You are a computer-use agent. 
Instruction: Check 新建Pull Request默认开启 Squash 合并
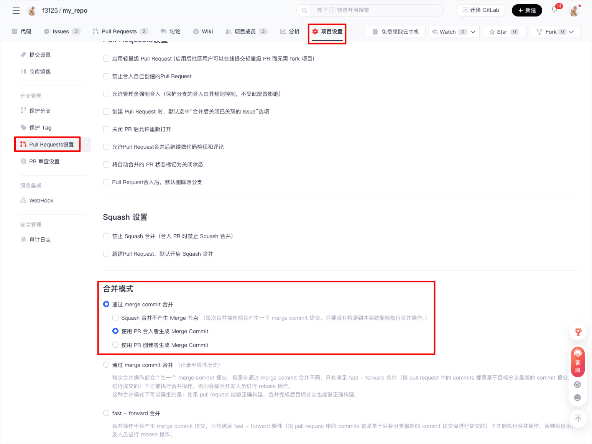point(106,254)
